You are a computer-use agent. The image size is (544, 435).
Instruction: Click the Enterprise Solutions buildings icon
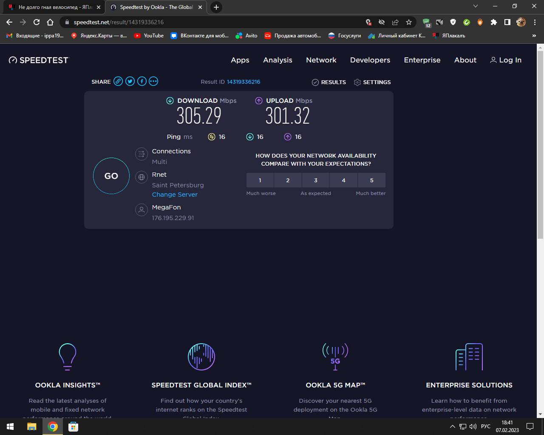coord(469,357)
